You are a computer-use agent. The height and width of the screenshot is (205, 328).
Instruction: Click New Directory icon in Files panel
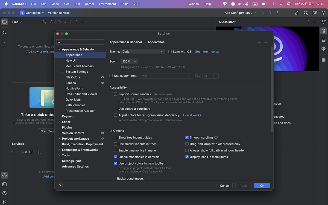(x=44, y=22)
